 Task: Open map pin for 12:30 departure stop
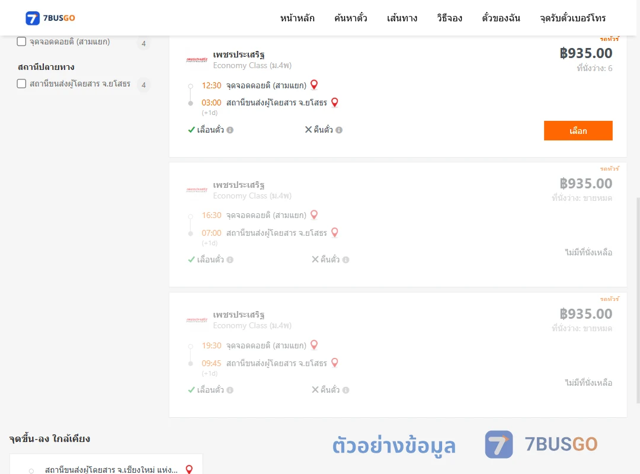(314, 85)
